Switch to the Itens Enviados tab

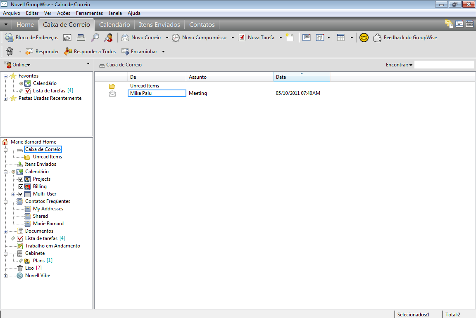click(x=159, y=25)
